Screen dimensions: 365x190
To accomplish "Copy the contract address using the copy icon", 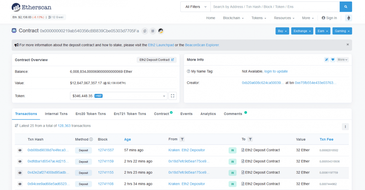I will pos(145,31).
